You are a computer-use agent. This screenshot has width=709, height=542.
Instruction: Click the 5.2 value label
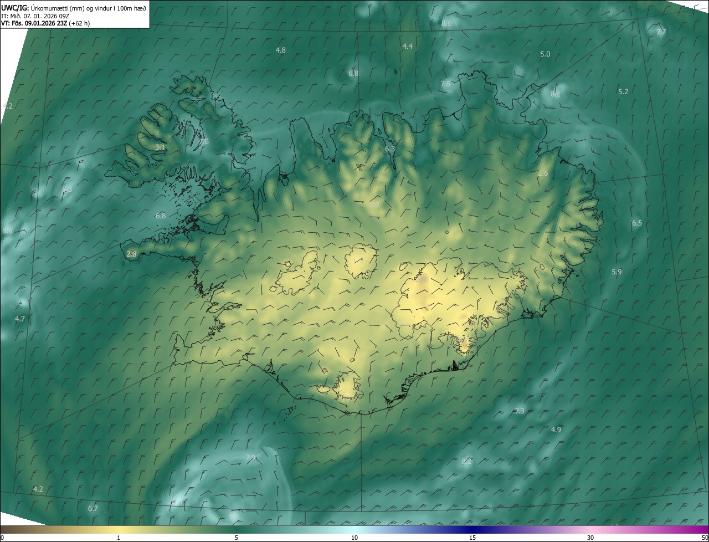tap(623, 91)
